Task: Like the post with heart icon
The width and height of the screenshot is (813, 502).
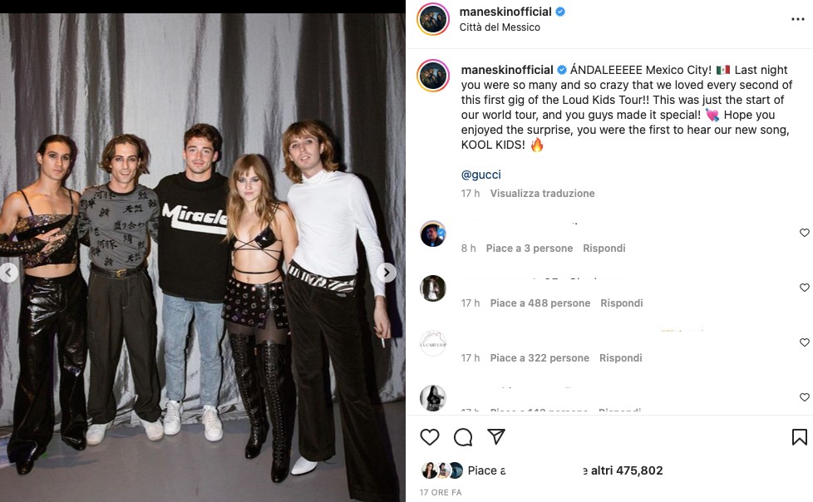Action: pos(430,437)
